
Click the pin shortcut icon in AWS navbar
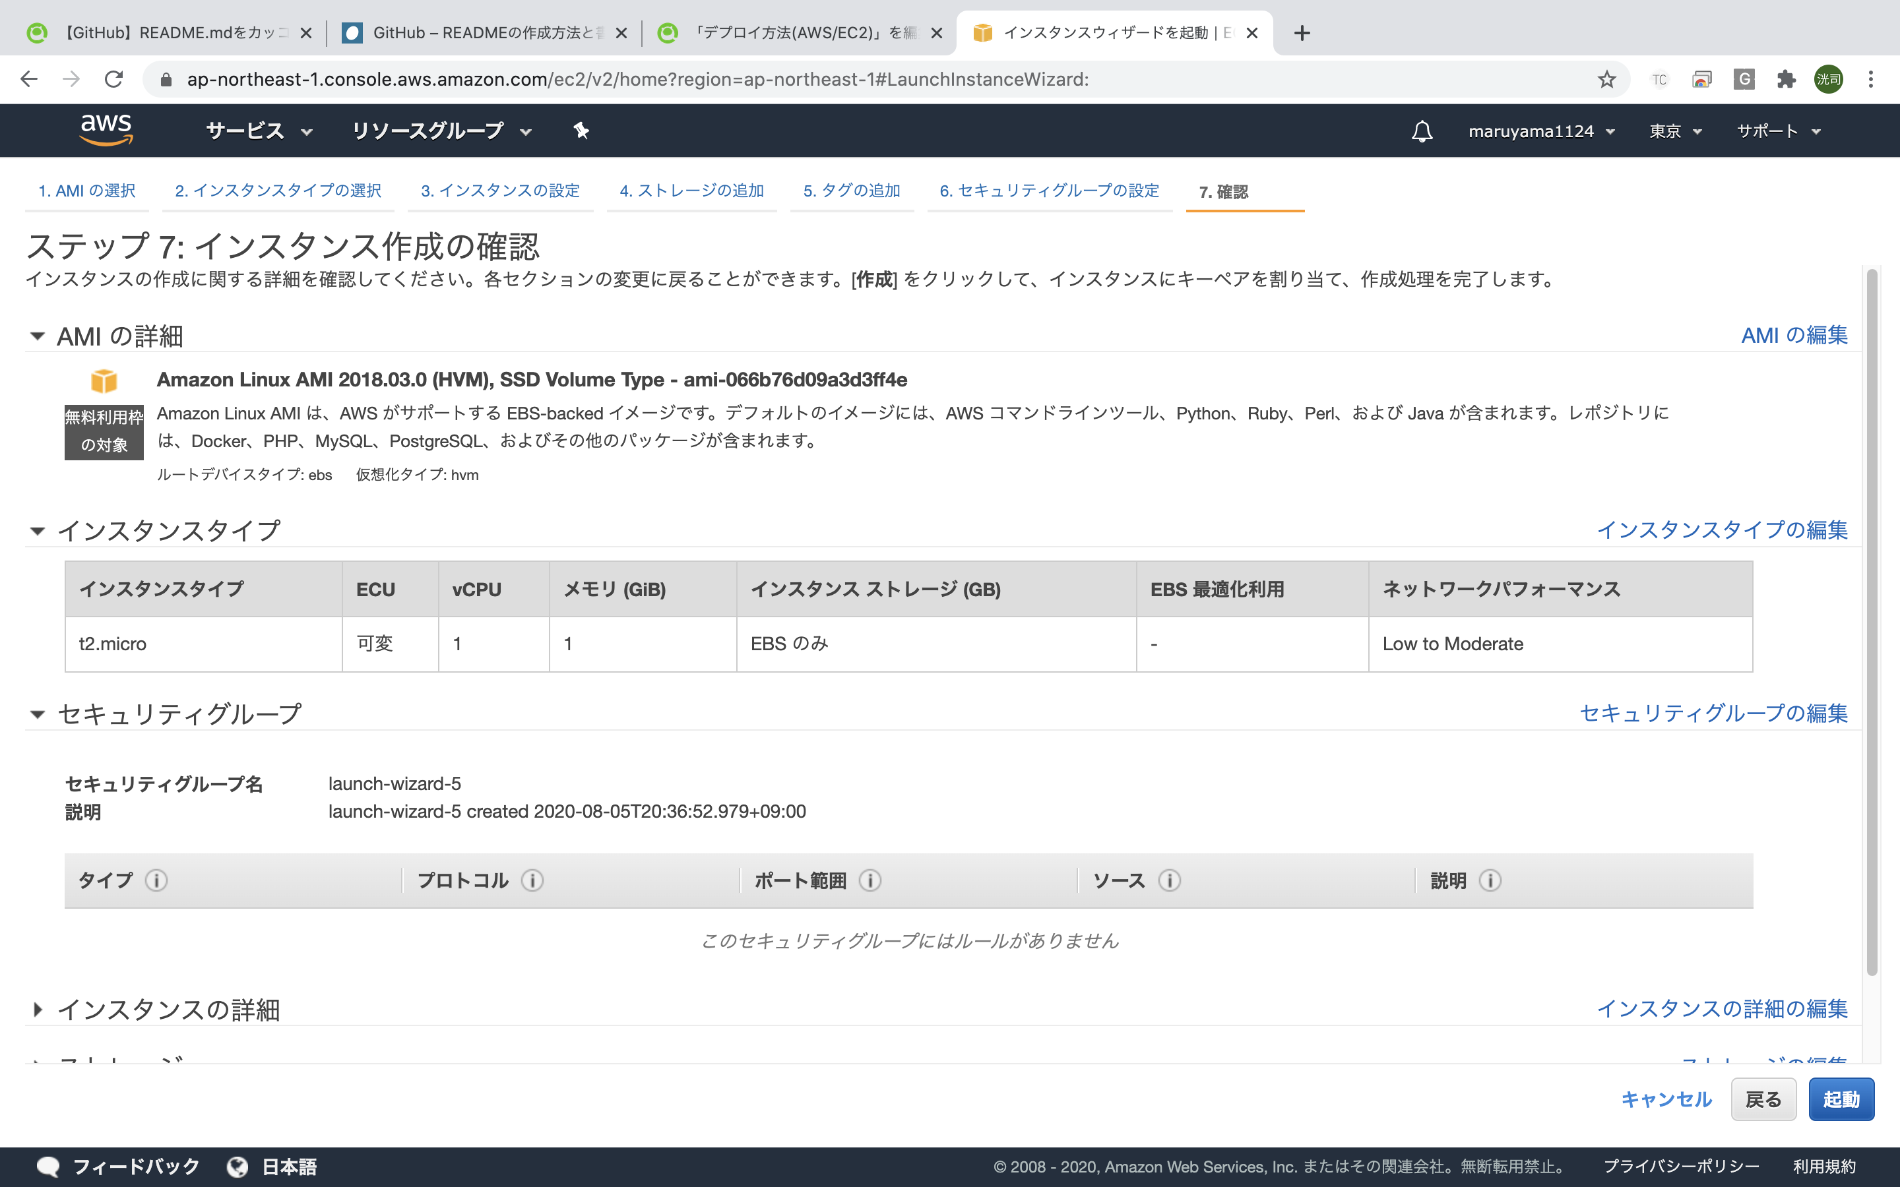[581, 131]
